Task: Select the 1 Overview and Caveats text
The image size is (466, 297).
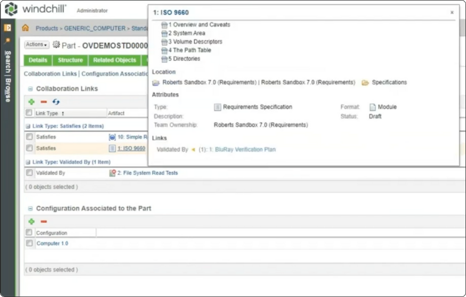Action: click(x=199, y=25)
